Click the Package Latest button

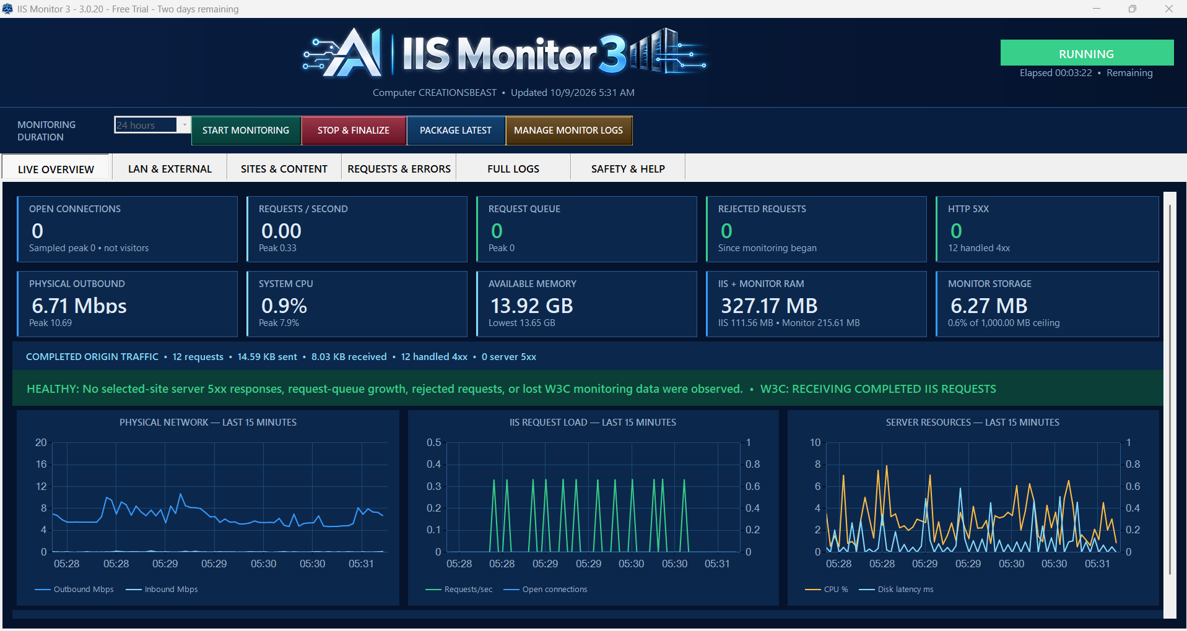[x=456, y=131]
